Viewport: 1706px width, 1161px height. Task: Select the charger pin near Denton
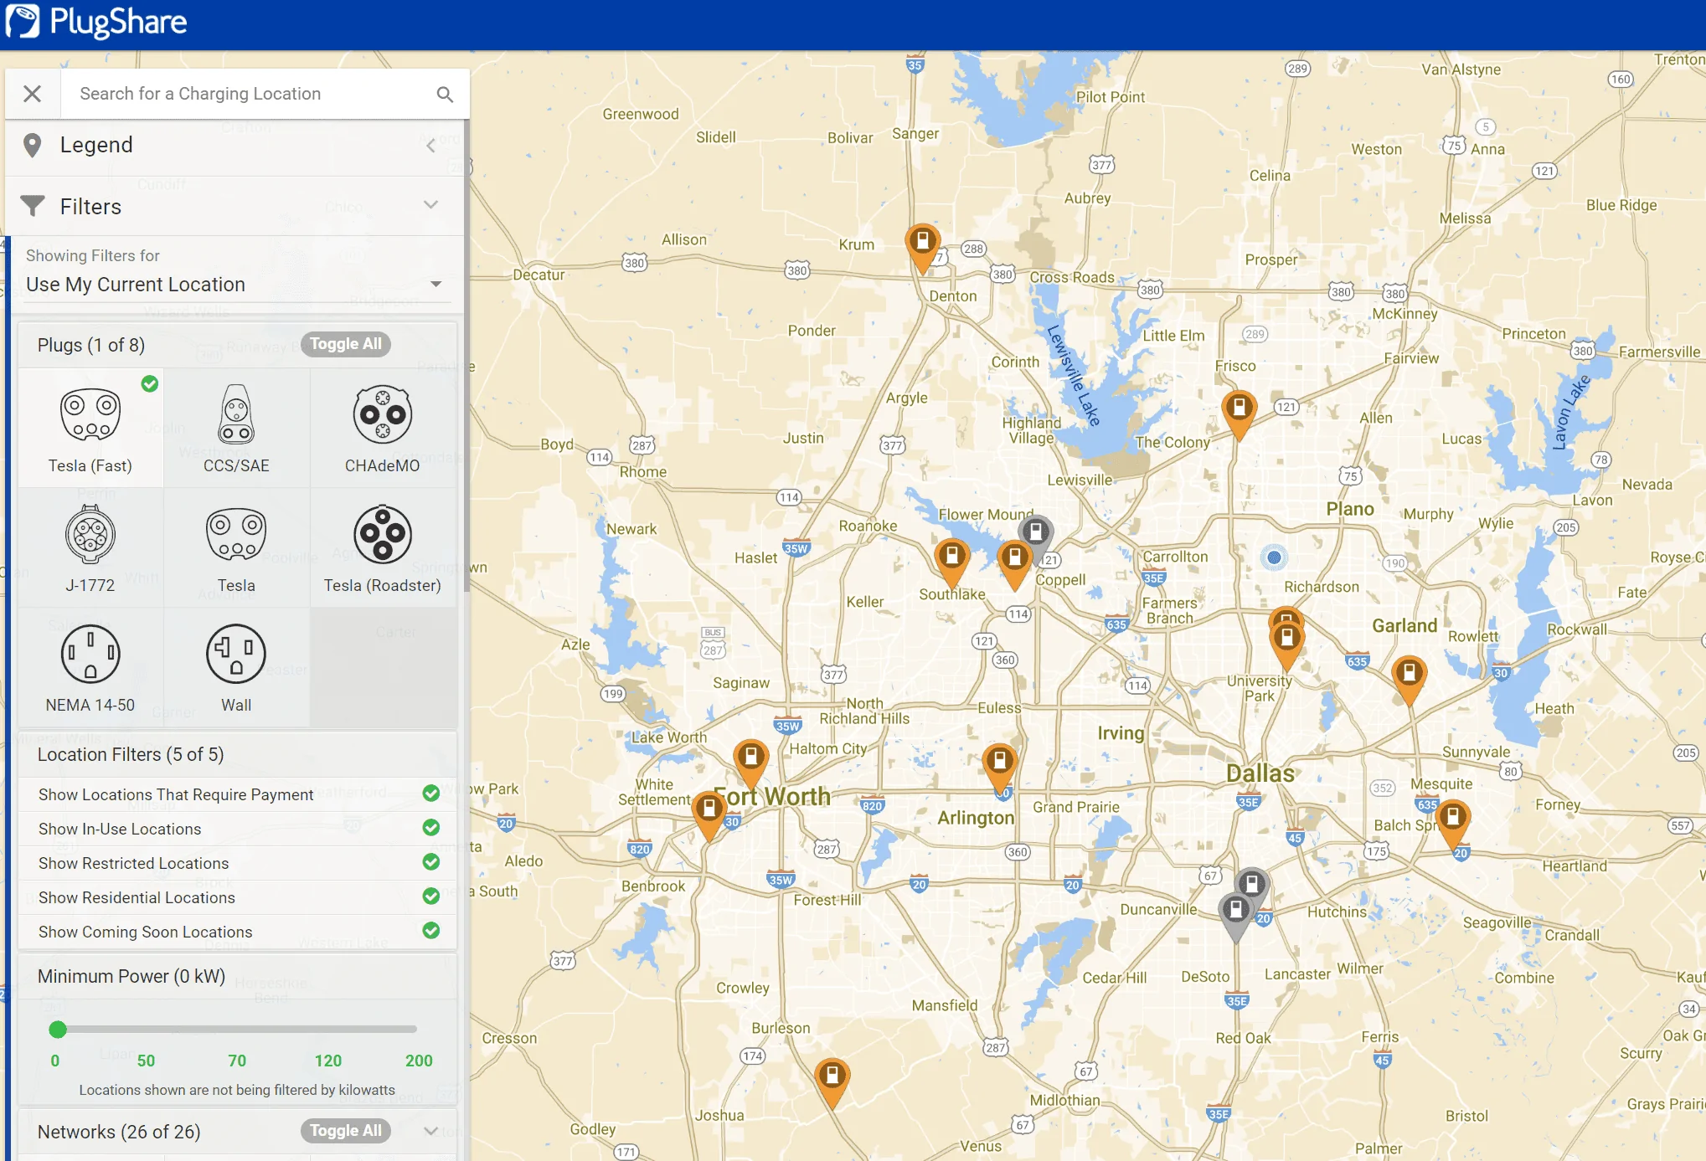(923, 249)
